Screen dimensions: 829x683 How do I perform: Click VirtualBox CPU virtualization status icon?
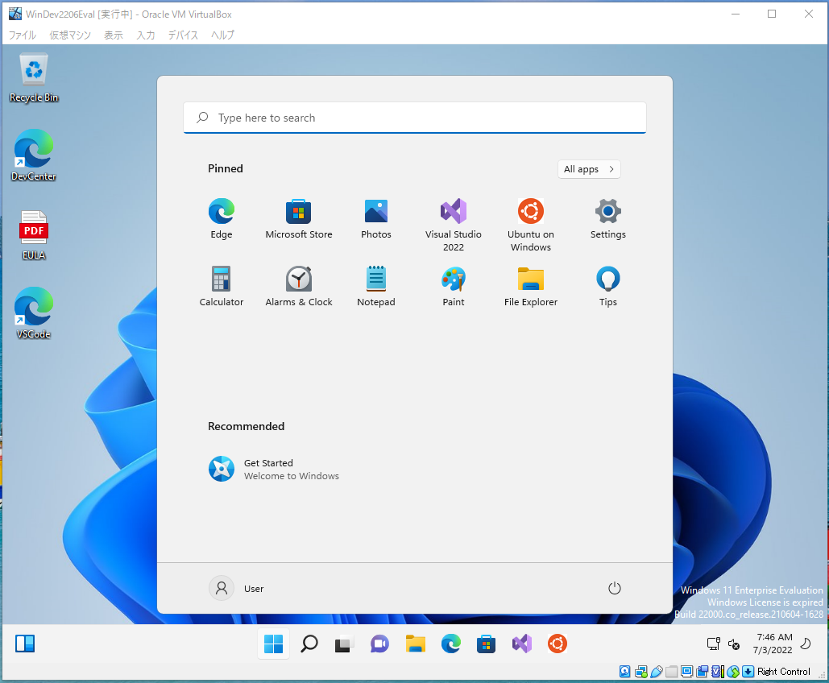point(718,672)
